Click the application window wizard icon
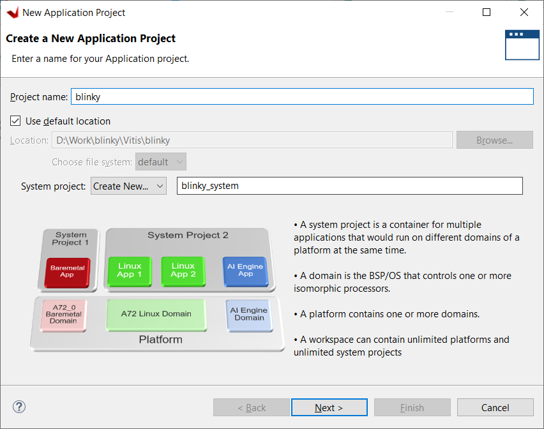The height and width of the screenshot is (429, 544). tap(522, 45)
